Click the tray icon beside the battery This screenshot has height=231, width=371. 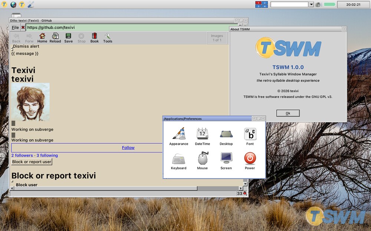click(318, 4)
